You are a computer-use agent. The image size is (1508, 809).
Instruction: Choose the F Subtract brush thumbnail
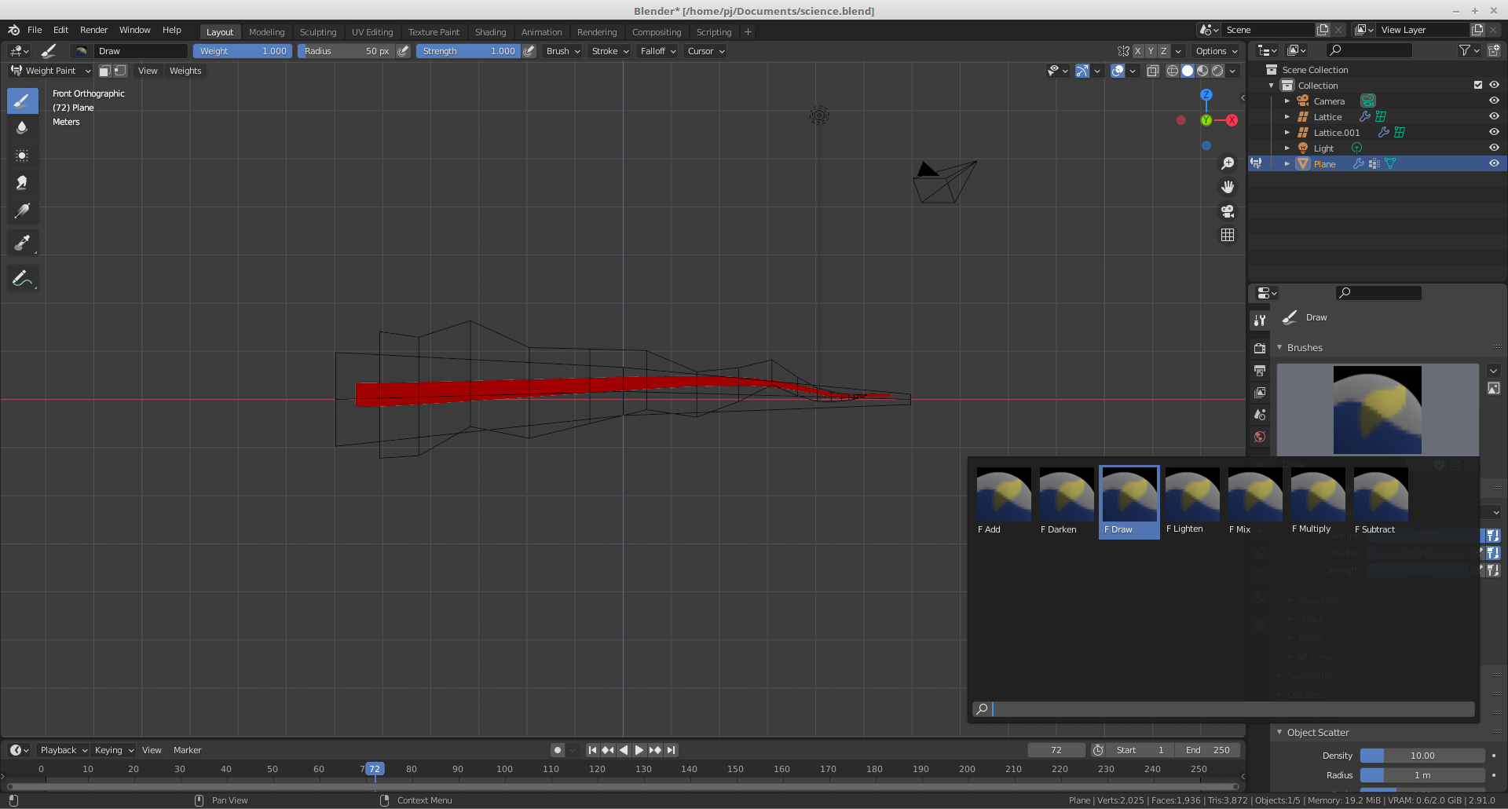click(x=1380, y=501)
